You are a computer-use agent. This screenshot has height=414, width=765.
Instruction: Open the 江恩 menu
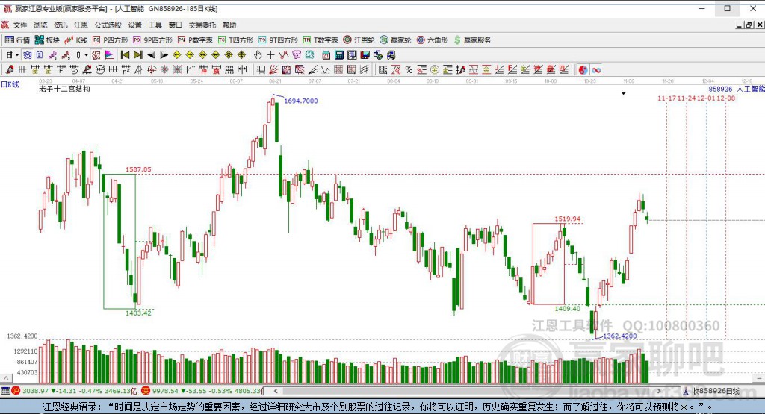[x=81, y=25]
